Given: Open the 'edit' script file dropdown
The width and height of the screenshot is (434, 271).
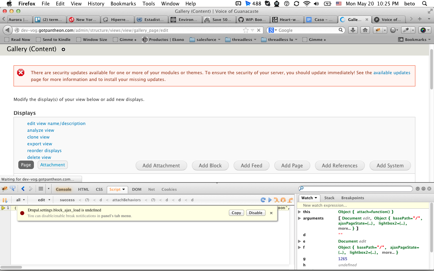Looking at the screenshot, I should point(44,200).
